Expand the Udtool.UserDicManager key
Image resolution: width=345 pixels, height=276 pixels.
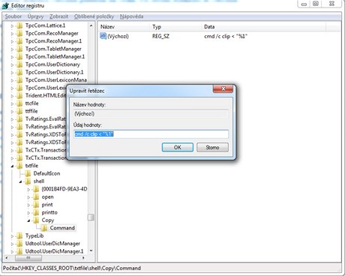[x=12, y=244]
